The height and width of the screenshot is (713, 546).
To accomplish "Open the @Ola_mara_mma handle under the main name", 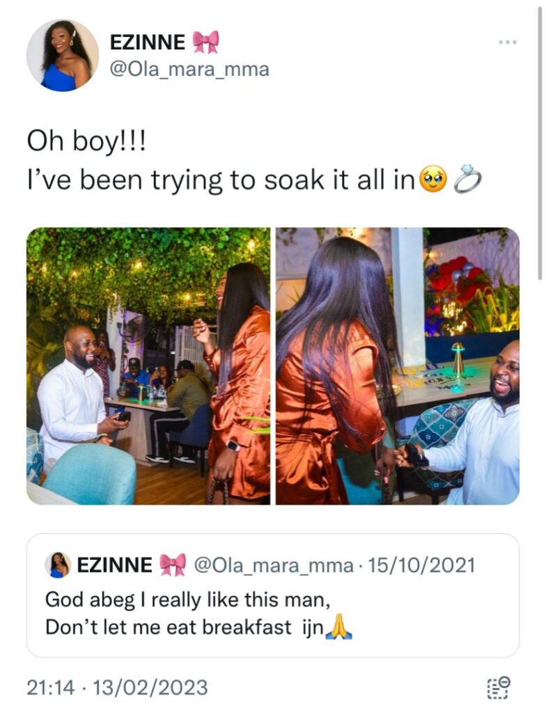I will [x=189, y=70].
